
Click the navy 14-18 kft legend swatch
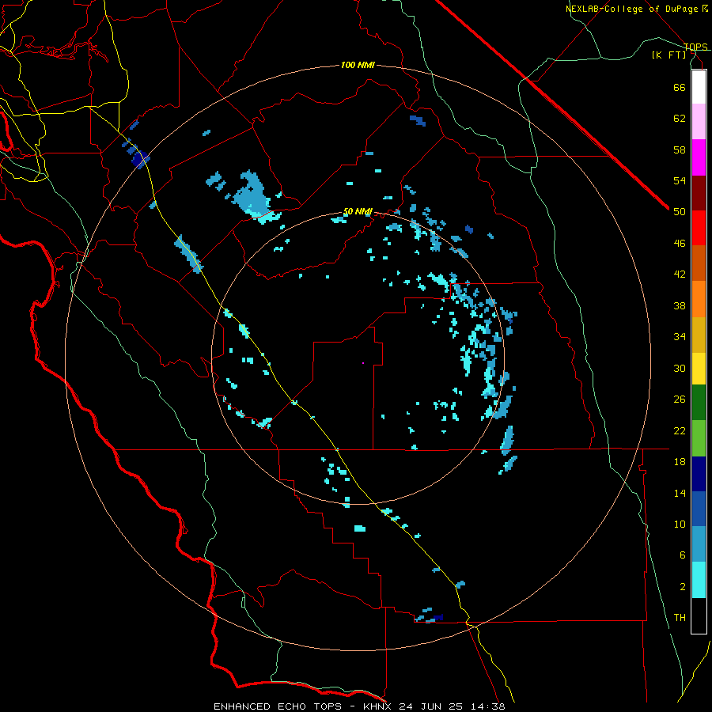[x=699, y=474]
